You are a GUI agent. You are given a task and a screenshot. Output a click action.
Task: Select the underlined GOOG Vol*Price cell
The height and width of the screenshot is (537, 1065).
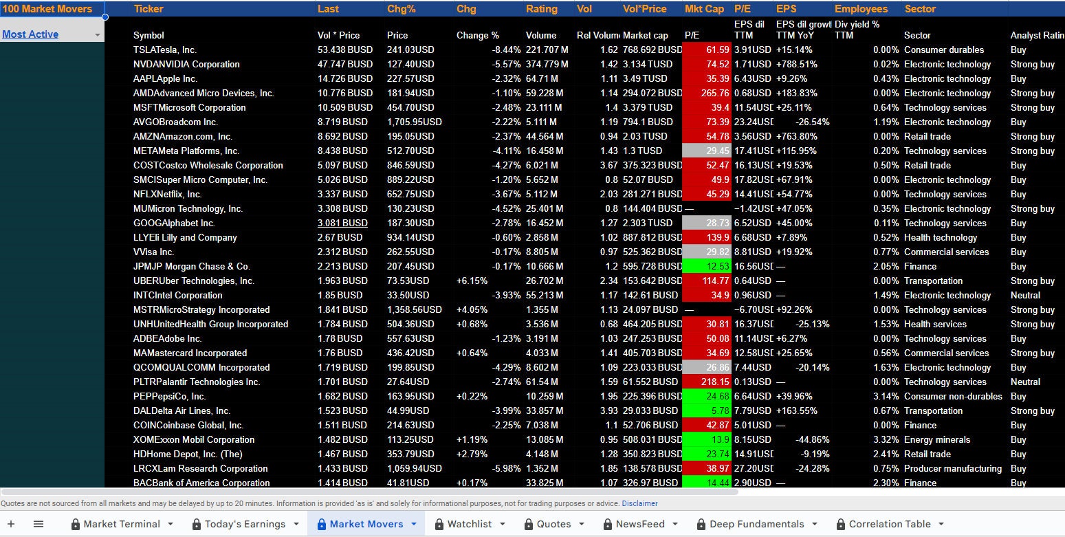coord(342,223)
